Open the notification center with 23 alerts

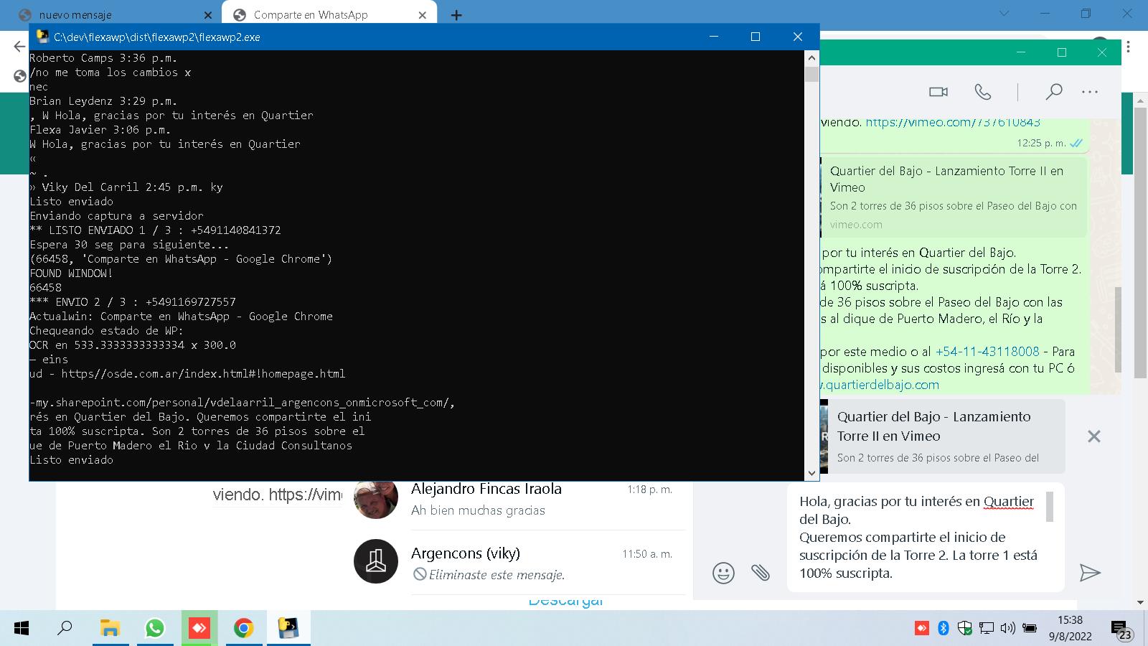click(1121, 629)
